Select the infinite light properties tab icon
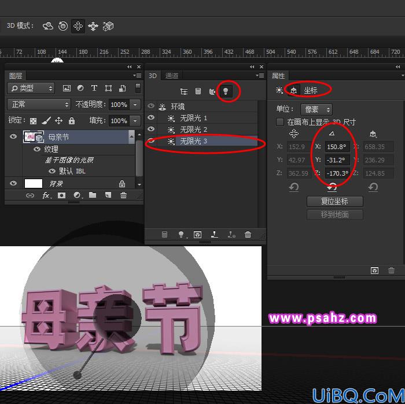405x404 pixels. point(279,90)
